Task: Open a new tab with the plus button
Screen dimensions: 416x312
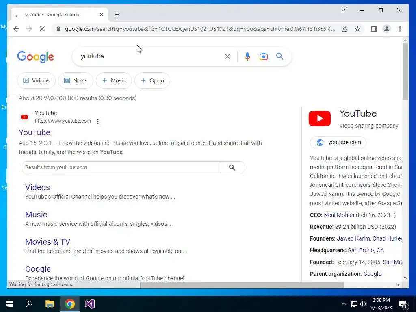Action: coord(117,15)
